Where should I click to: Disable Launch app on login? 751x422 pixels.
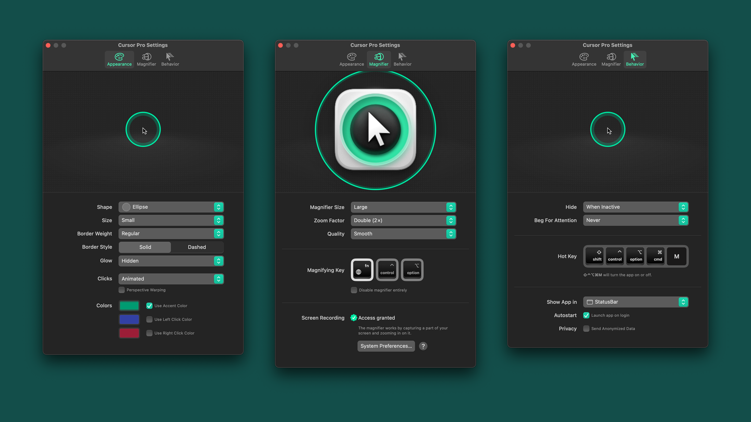586,315
